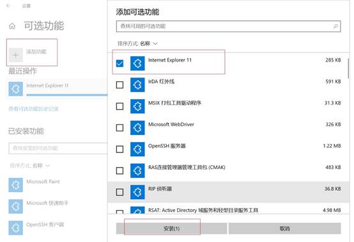Click the Internet Explorer 11 install progress bar

point(67,95)
